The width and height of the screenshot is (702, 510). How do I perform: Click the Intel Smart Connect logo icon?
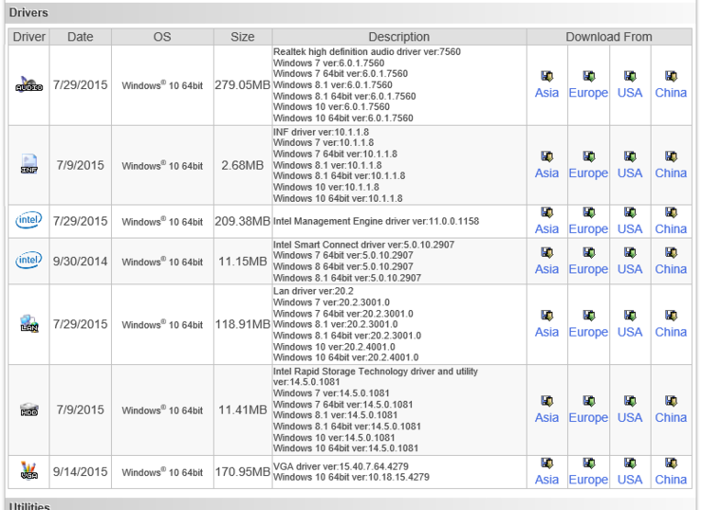point(29,261)
